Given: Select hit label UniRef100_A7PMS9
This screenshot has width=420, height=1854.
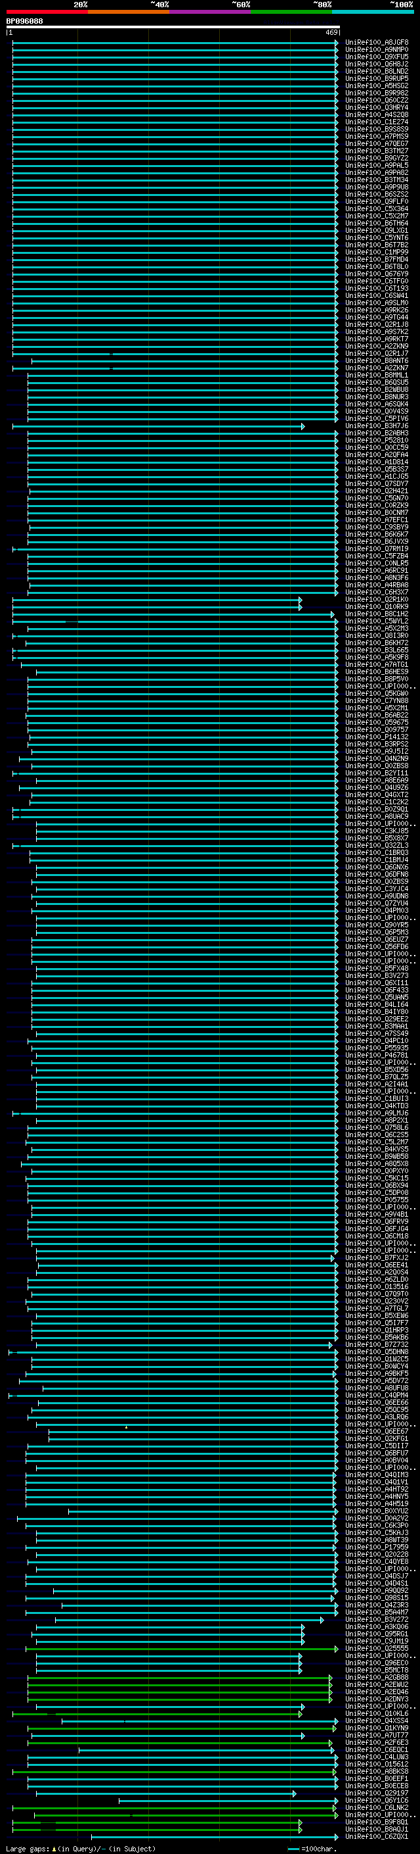Looking at the screenshot, I should 377,137.
